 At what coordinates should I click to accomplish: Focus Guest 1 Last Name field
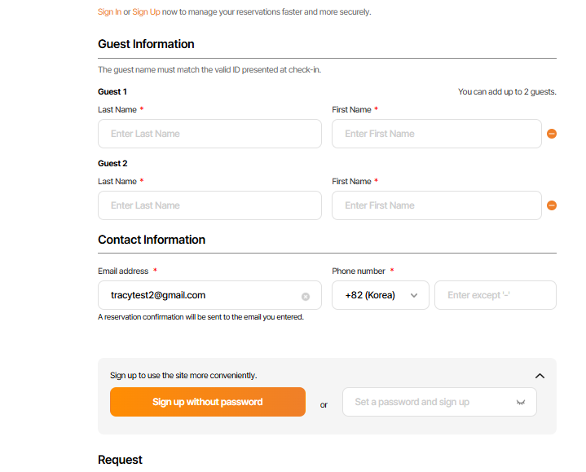click(x=209, y=134)
